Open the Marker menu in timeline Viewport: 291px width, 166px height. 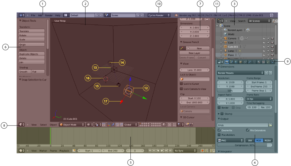point(43,151)
